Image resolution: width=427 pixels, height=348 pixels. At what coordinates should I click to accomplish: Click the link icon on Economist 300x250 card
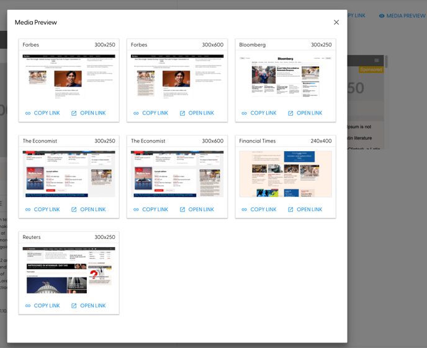tap(28, 210)
